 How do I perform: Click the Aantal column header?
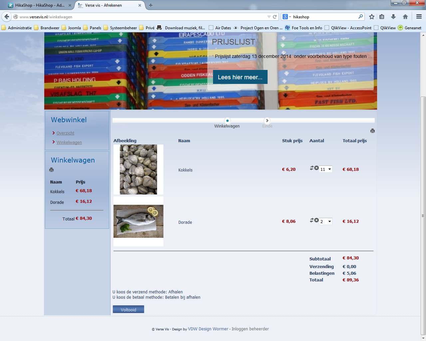[317, 141]
